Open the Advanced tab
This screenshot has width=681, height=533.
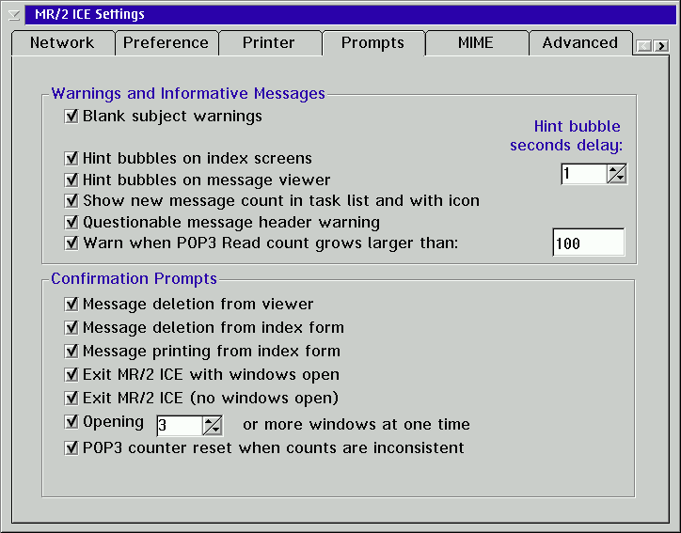(579, 43)
